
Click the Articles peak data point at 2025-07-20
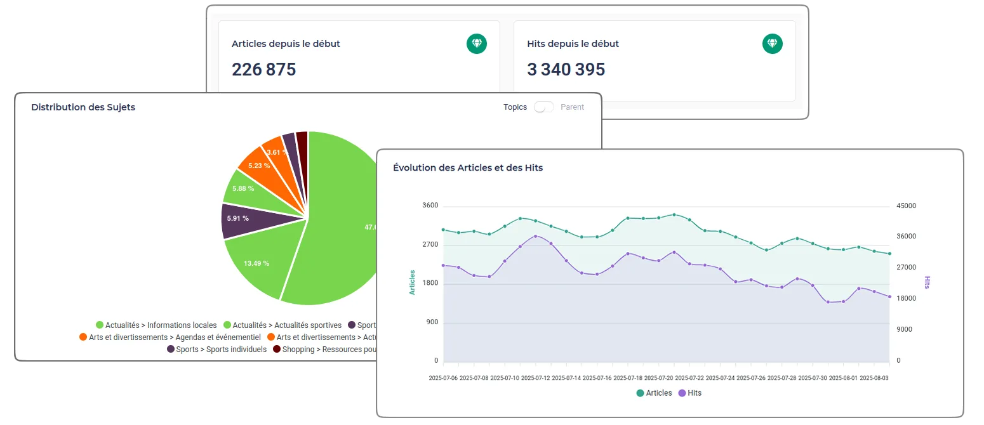pyautogui.click(x=674, y=214)
